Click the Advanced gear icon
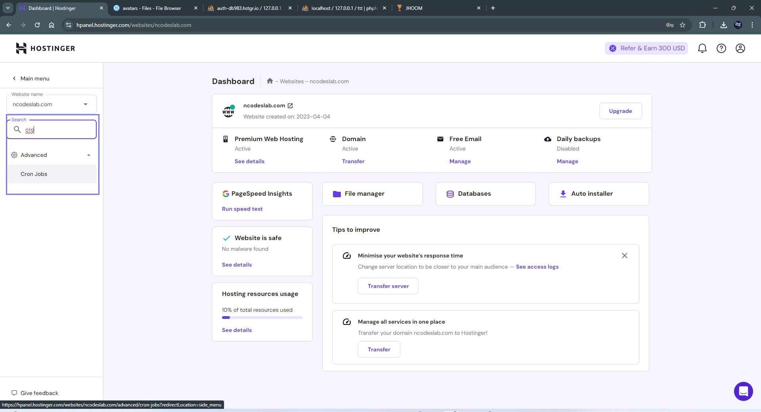This screenshot has height=412, width=761. pyautogui.click(x=14, y=155)
